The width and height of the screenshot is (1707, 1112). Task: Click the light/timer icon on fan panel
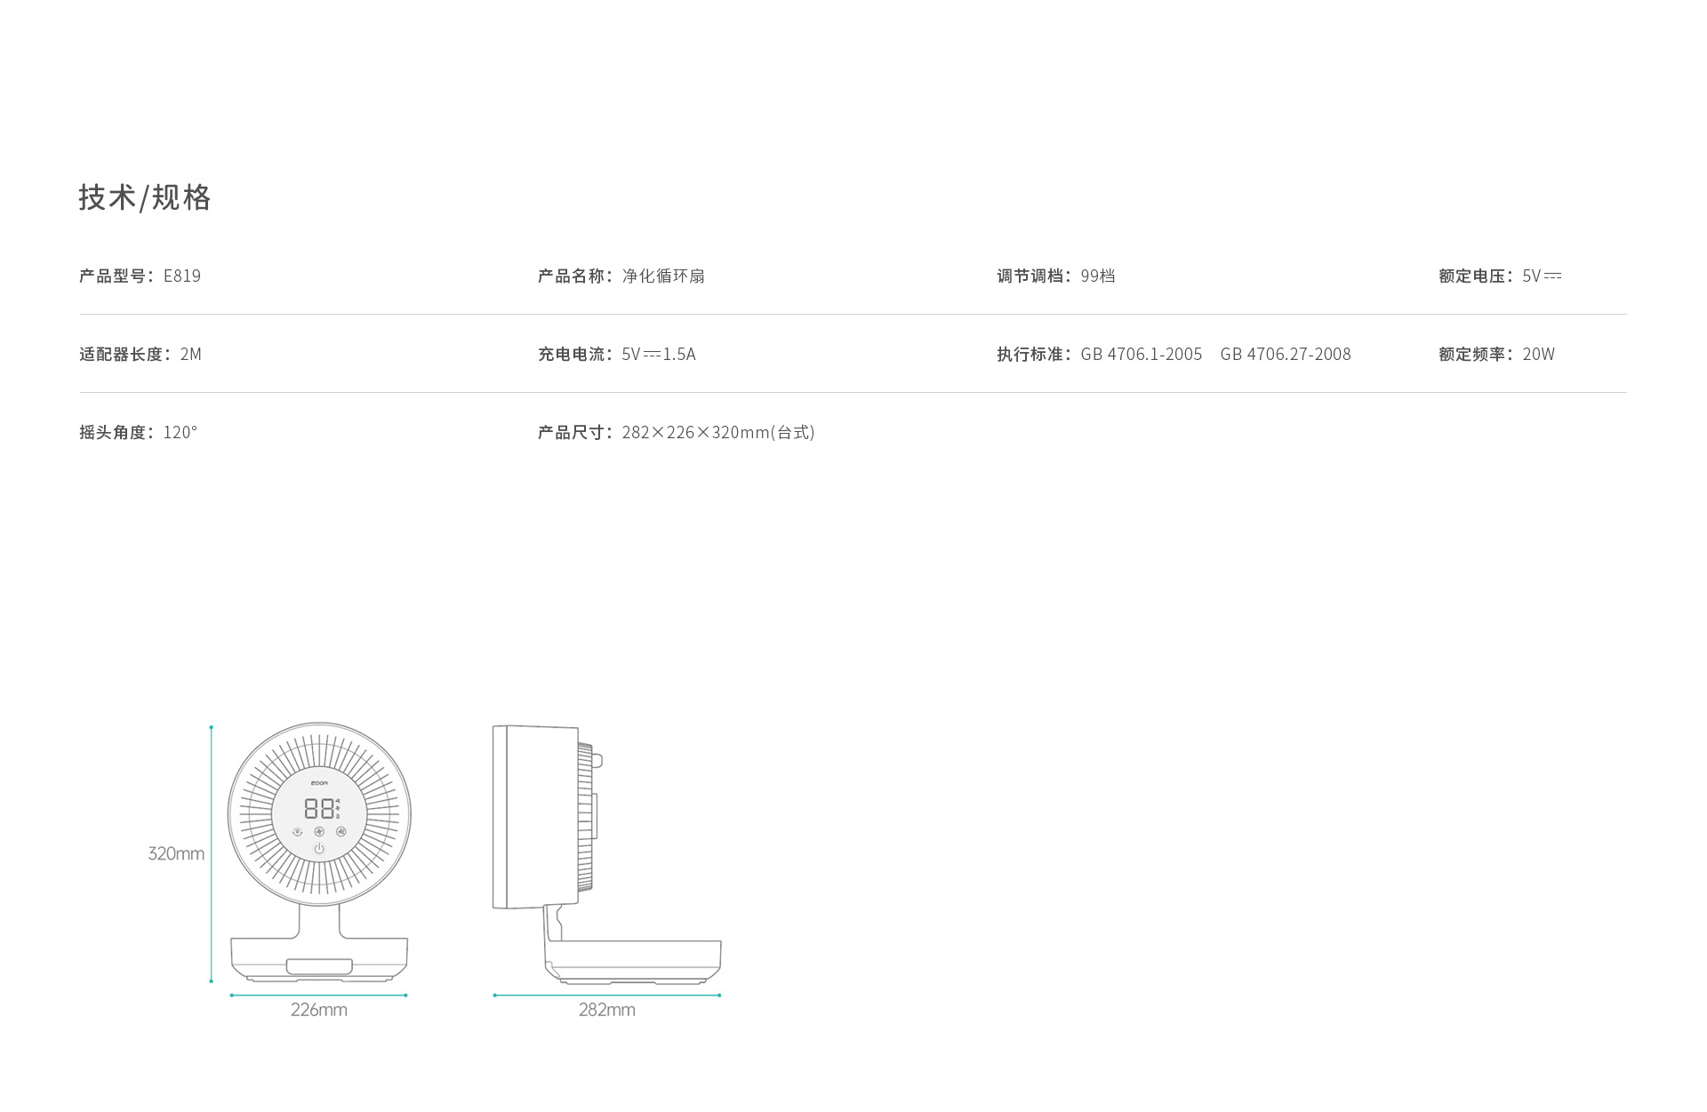click(x=297, y=832)
